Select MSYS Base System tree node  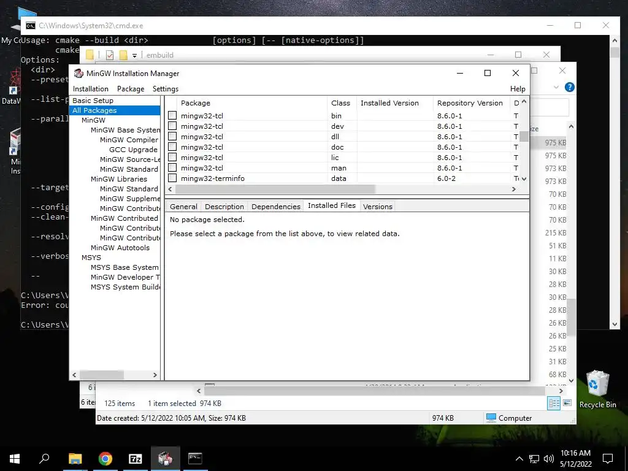pos(124,267)
